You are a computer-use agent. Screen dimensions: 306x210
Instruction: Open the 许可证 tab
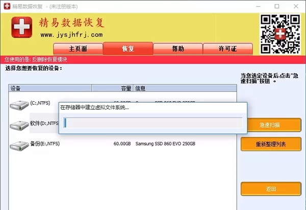tap(228, 49)
